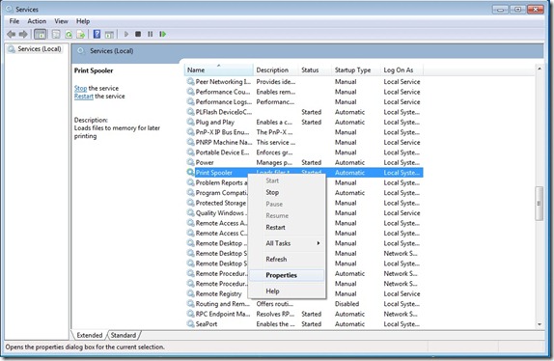
Task: Sort by the Name column header
Action: [219, 69]
